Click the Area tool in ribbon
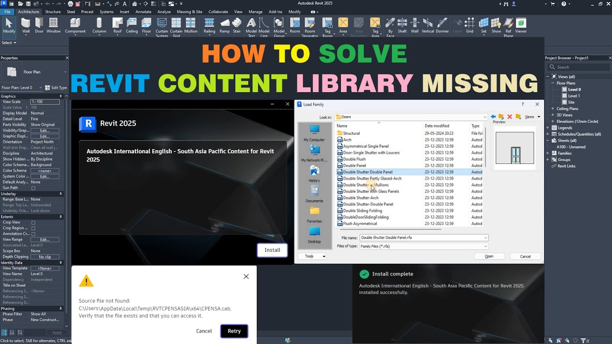 click(x=343, y=26)
